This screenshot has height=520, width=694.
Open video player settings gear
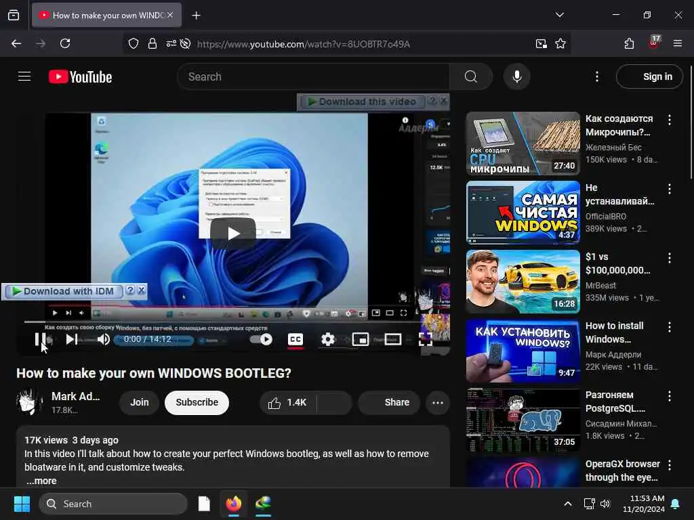tap(327, 339)
